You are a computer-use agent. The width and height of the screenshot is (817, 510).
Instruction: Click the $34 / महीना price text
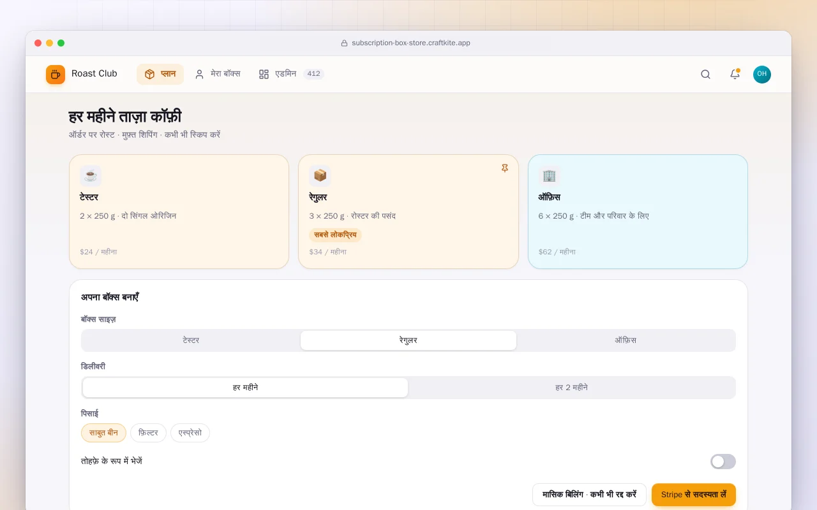click(x=328, y=252)
